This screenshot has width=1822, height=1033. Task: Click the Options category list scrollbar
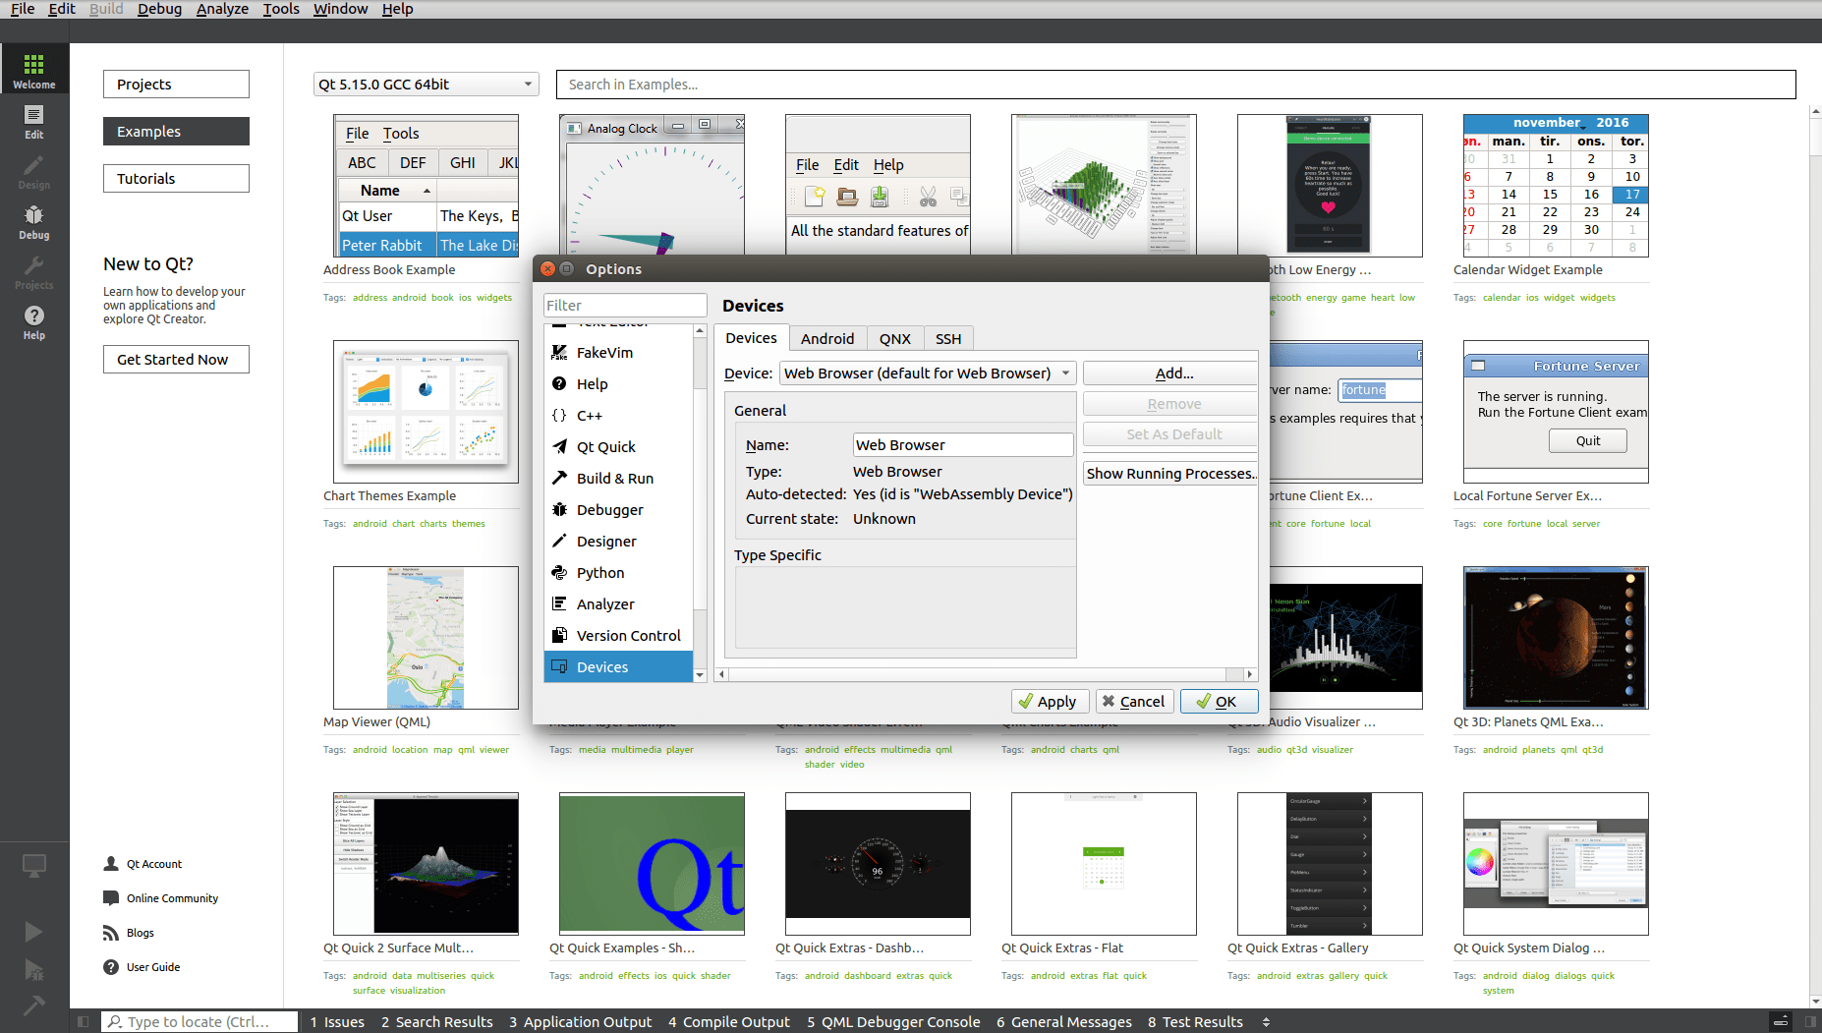(x=700, y=501)
